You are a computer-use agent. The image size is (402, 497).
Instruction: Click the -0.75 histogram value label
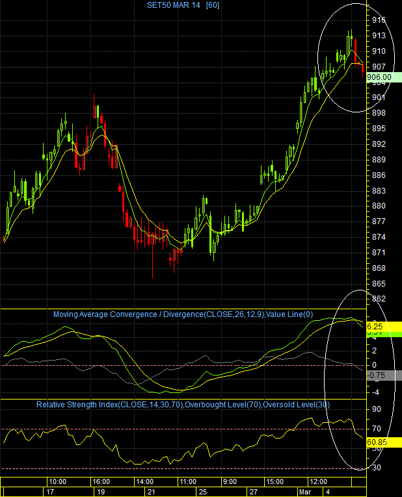click(384, 376)
